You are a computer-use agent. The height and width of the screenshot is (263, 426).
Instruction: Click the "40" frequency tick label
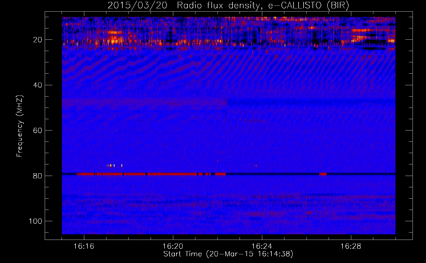click(x=38, y=85)
